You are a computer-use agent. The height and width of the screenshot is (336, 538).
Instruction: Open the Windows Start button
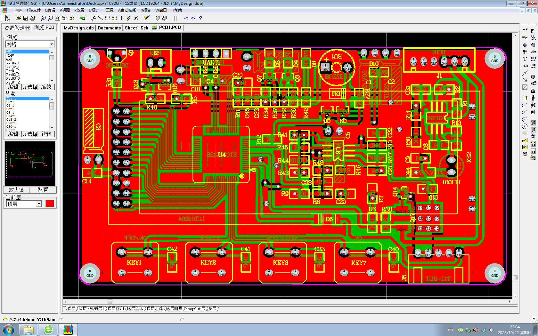(9, 330)
